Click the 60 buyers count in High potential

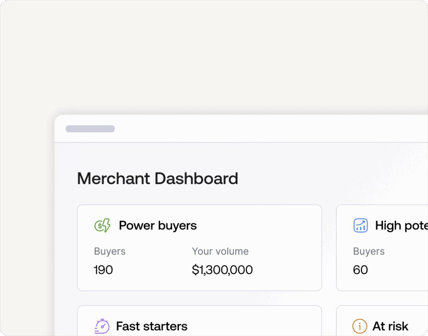pyautogui.click(x=360, y=270)
